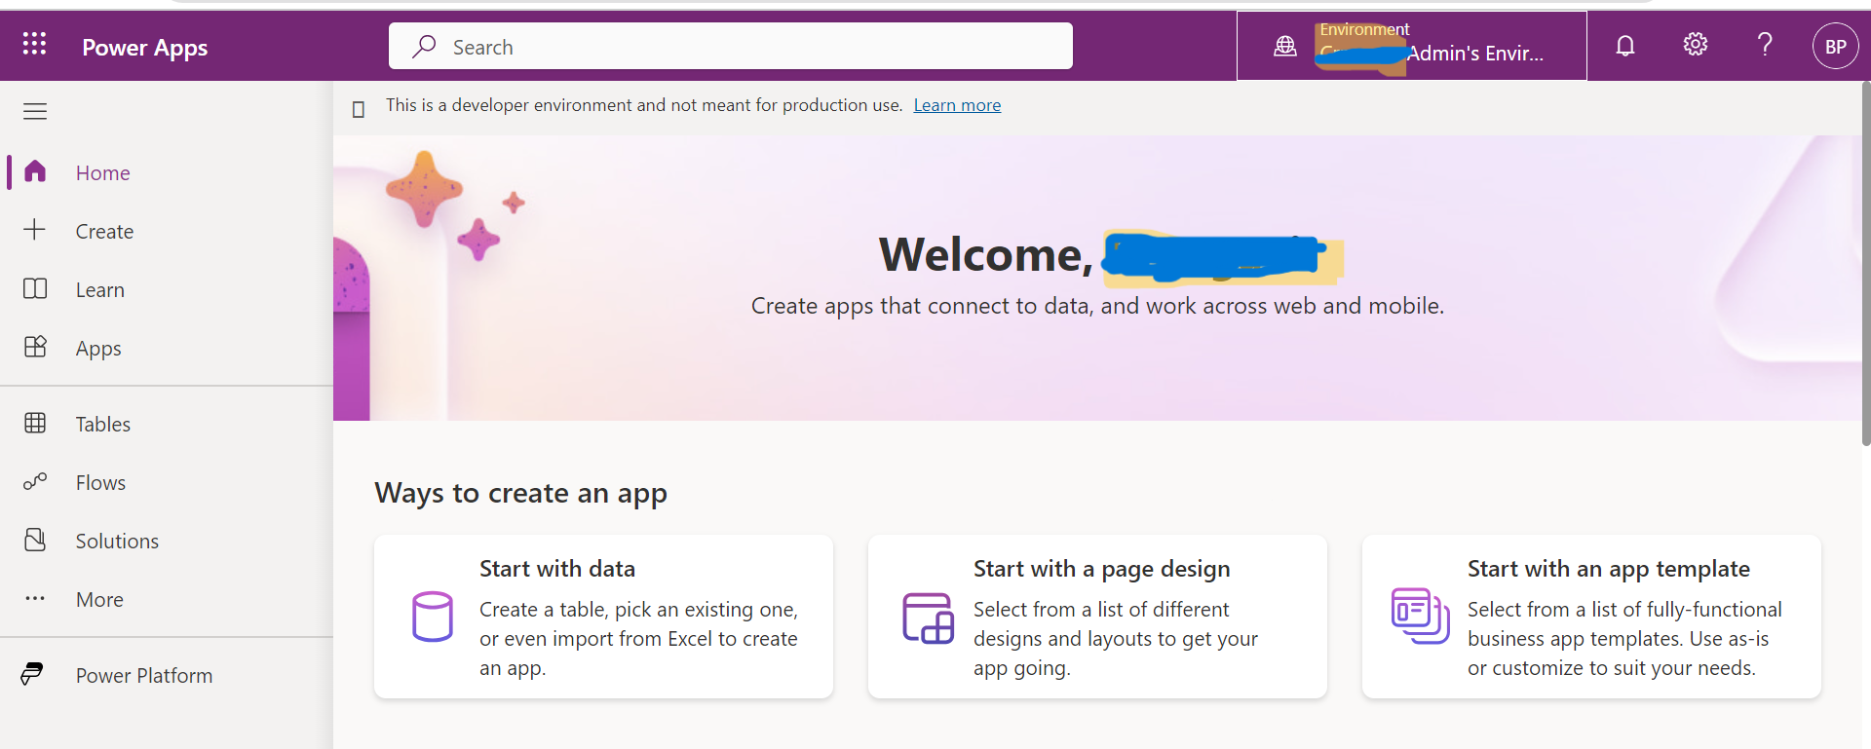Choose Start with data card
Screen dimensions: 1871x749
603,617
